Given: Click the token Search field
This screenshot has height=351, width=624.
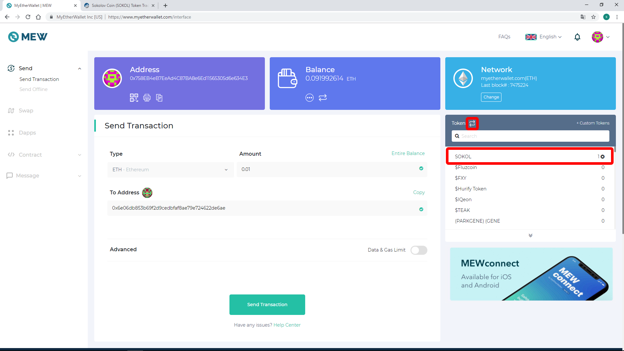Looking at the screenshot, I should tap(530, 136).
